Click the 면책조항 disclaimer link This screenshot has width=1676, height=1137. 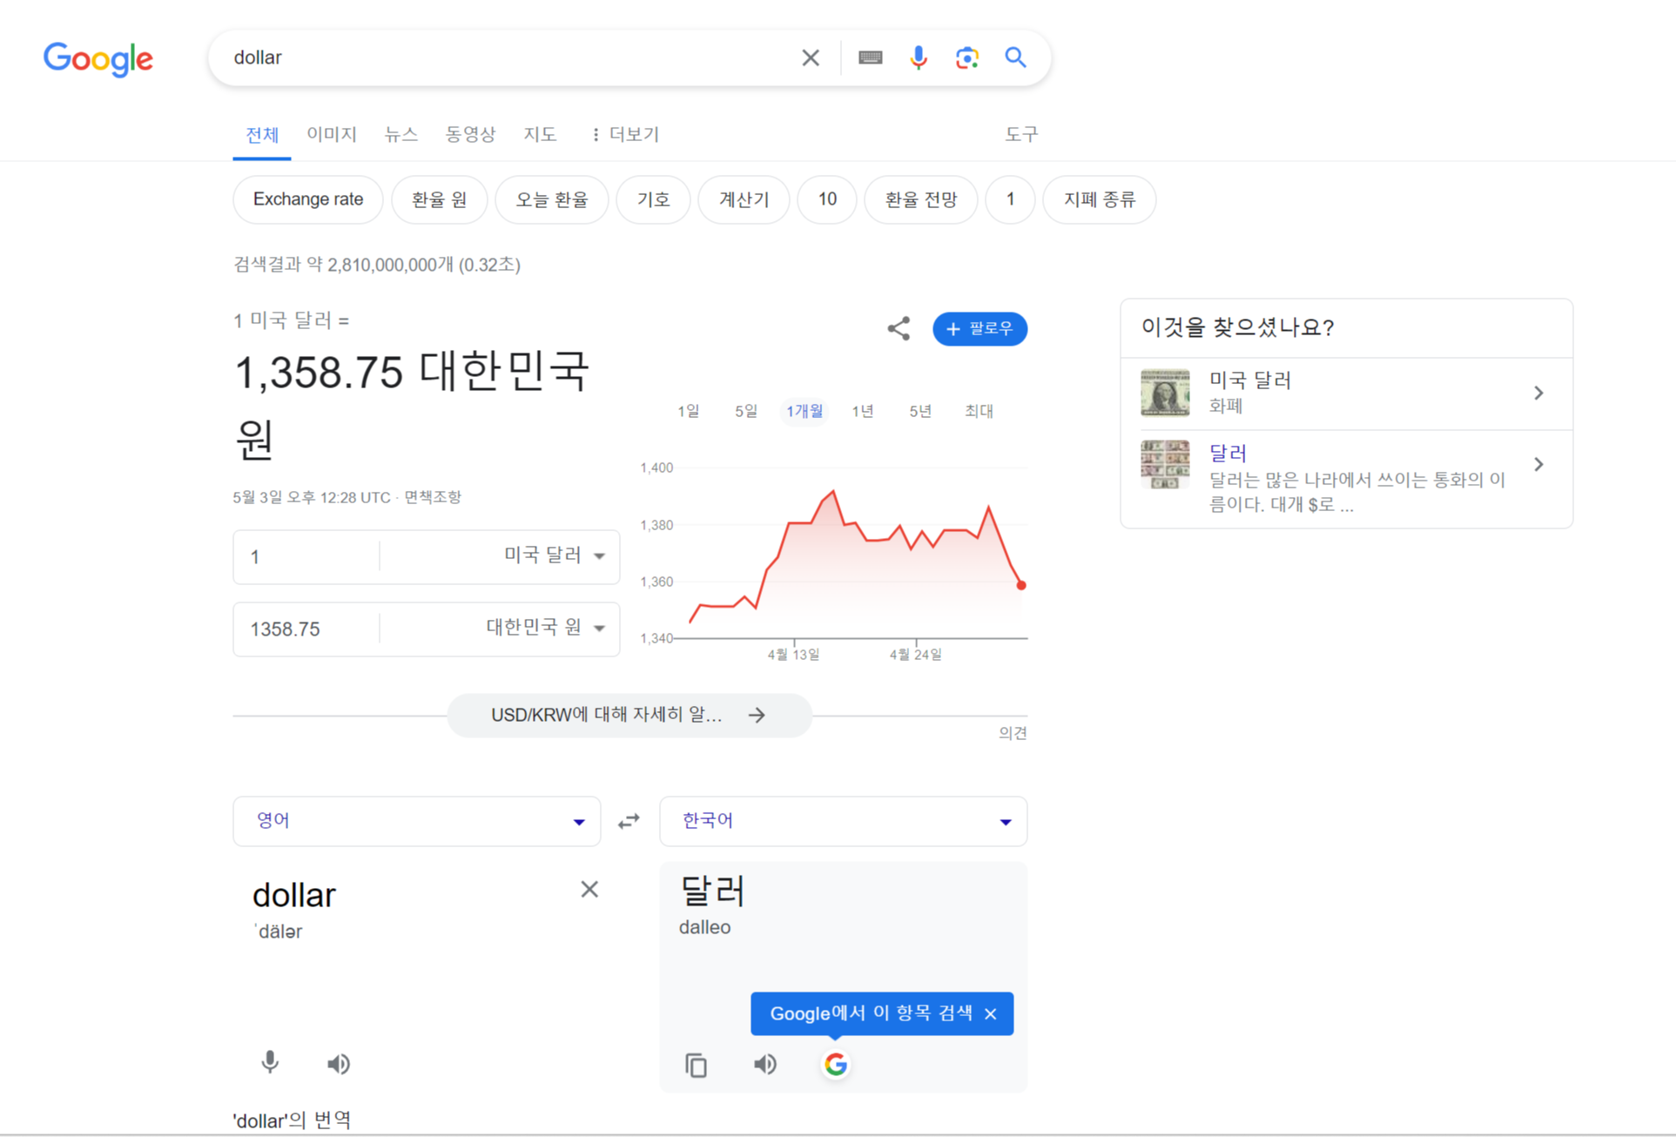[x=433, y=497]
